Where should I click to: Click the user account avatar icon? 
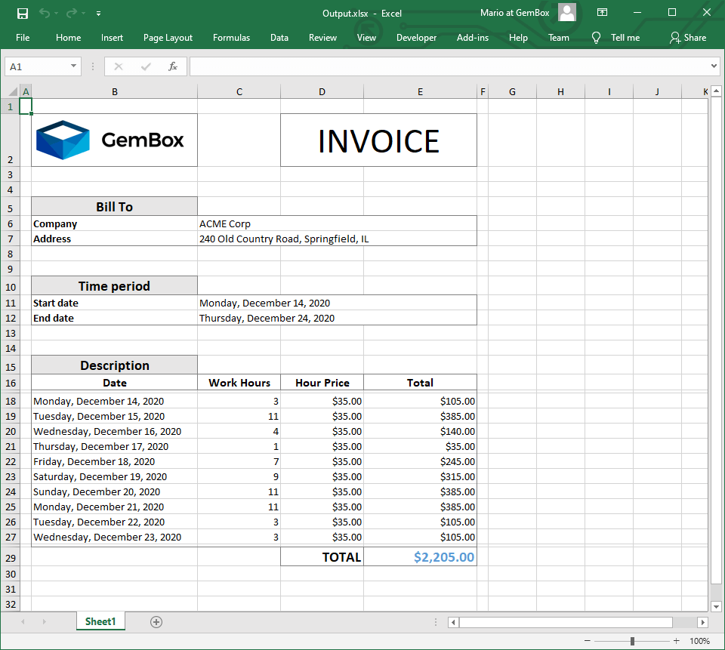point(566,13)
